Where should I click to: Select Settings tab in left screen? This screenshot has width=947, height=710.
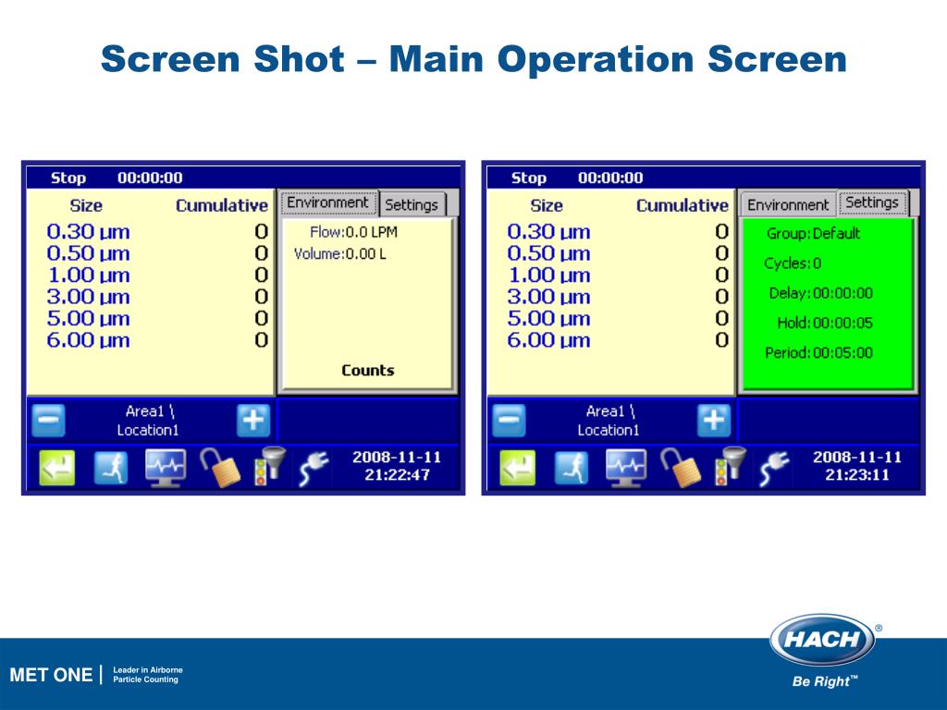point(412,205)
